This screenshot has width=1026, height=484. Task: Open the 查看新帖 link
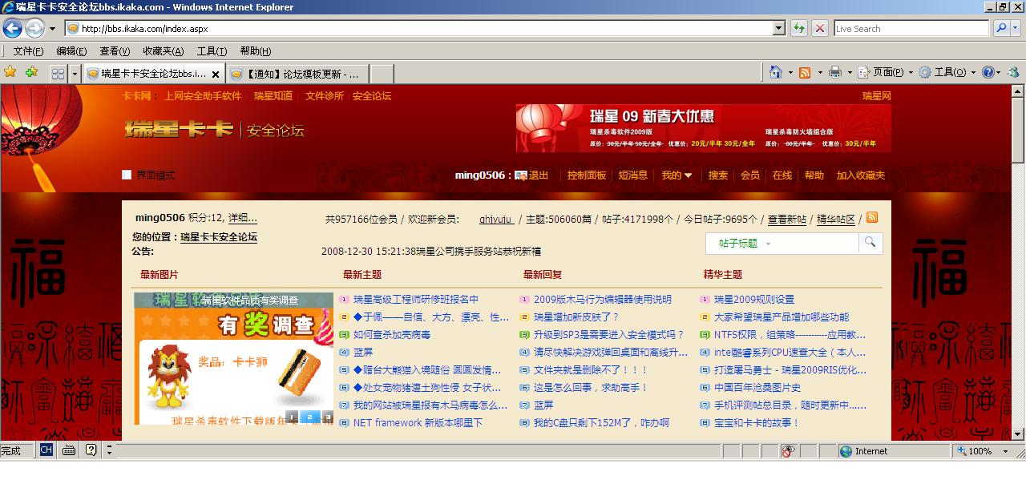[x=787, y=219]
